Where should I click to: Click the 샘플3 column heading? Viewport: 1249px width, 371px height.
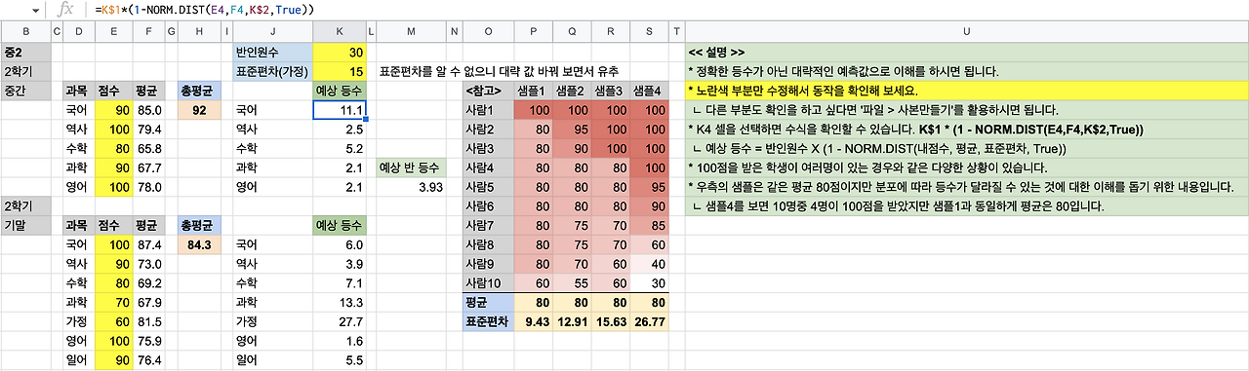(x=610, y=91)
